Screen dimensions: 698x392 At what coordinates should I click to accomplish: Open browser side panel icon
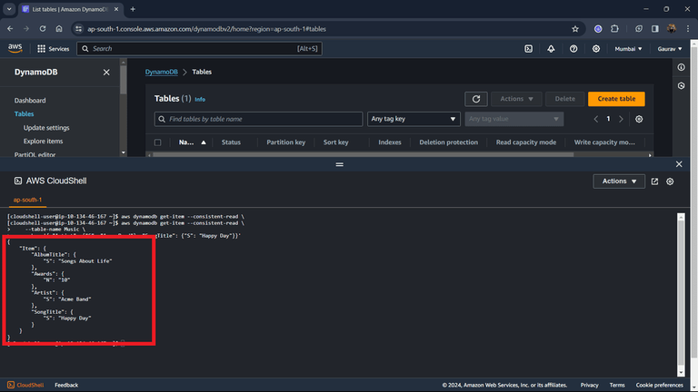click(654, 29)
